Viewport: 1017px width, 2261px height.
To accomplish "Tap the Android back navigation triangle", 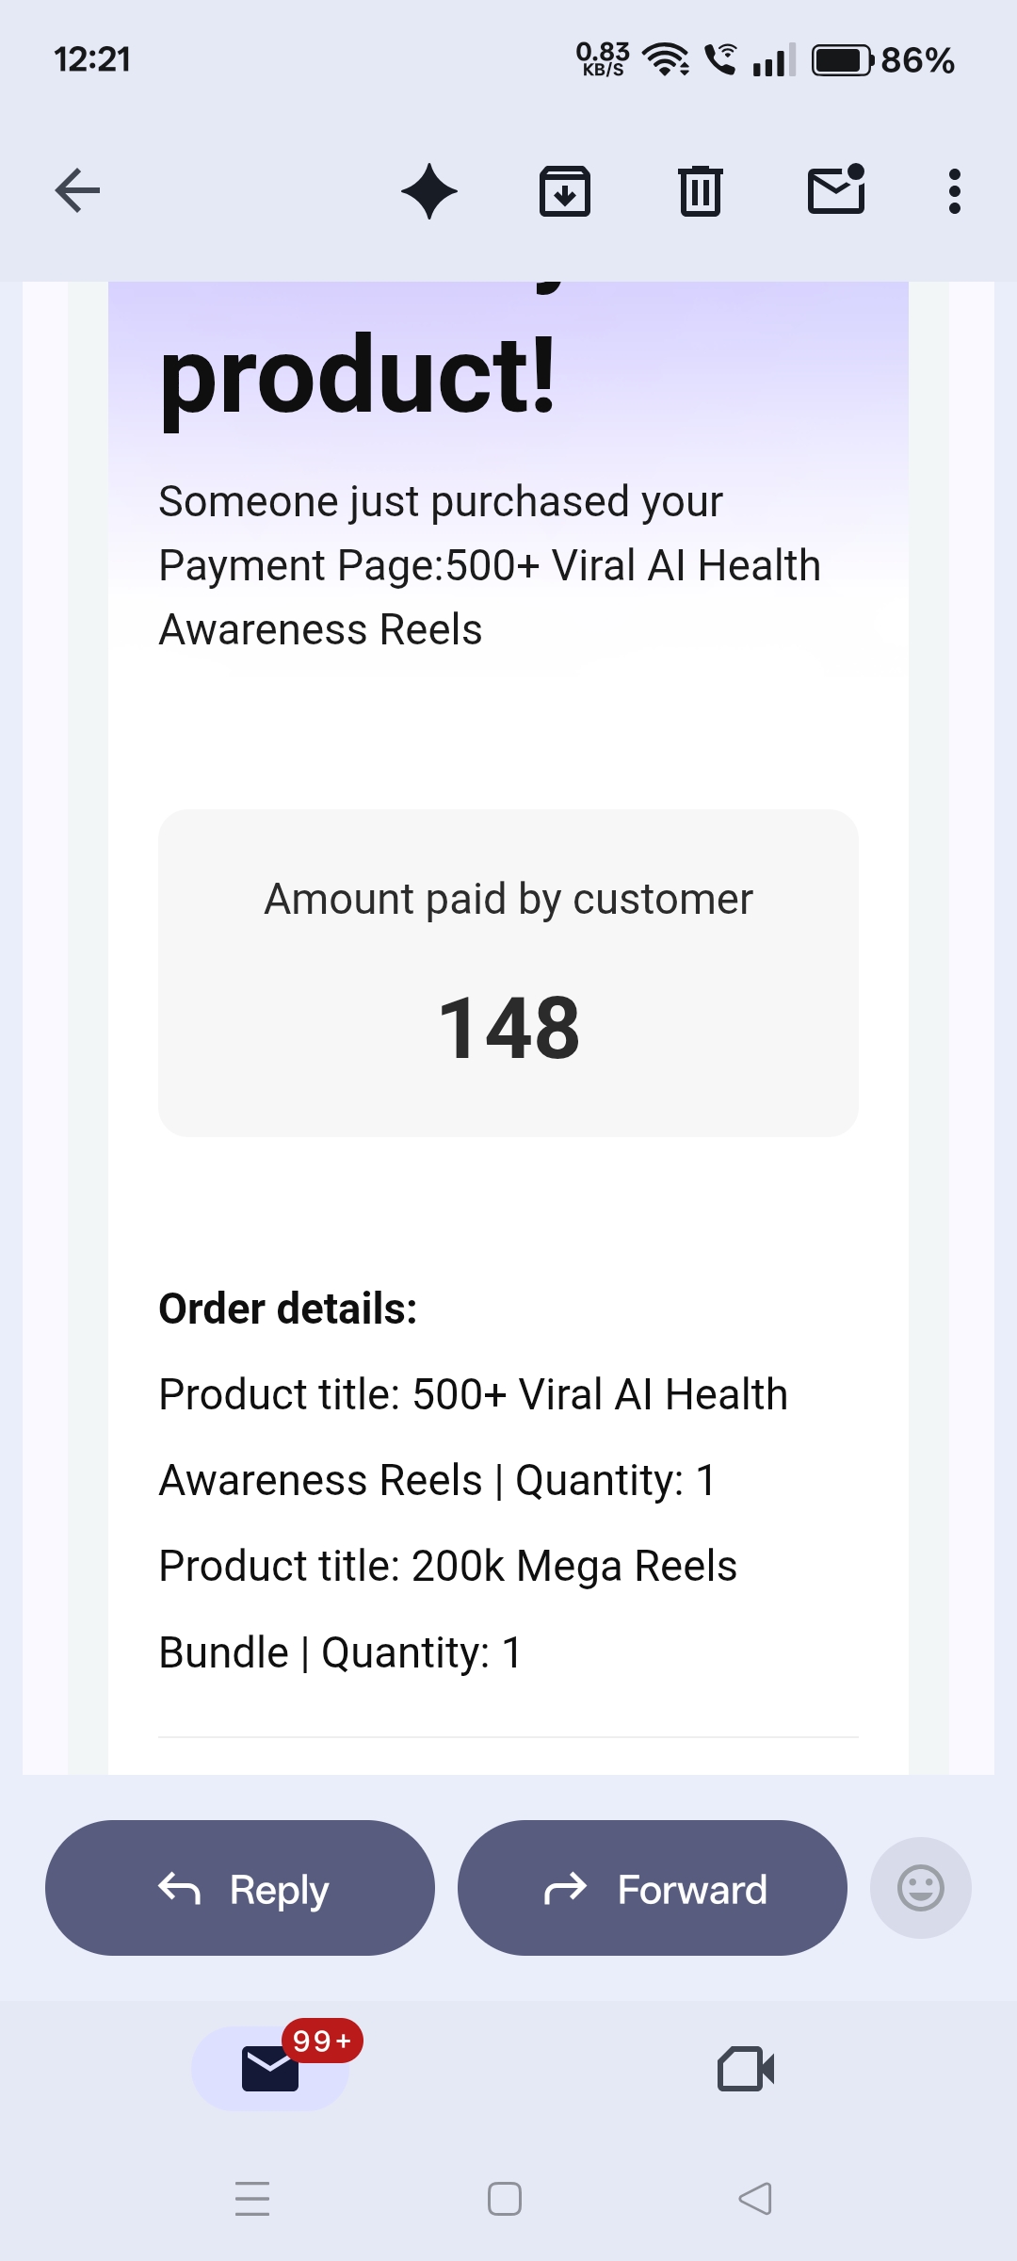I will (x=755, y=2199).
